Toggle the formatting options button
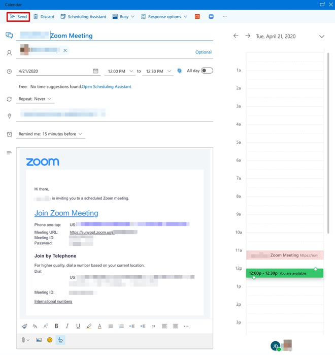 coord(60,340)
